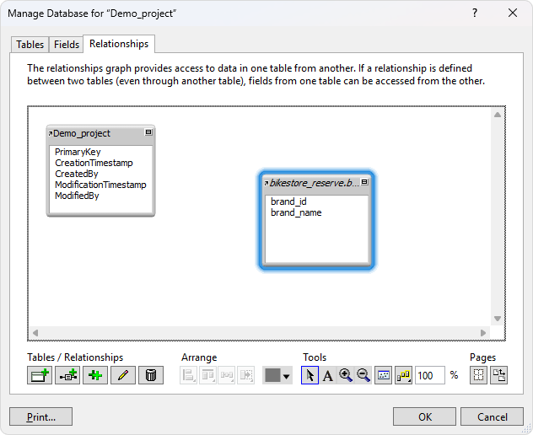Open the table color swatch dropdown
The height and width of the screenshot is (435, 533).
[x=277, y=375]
